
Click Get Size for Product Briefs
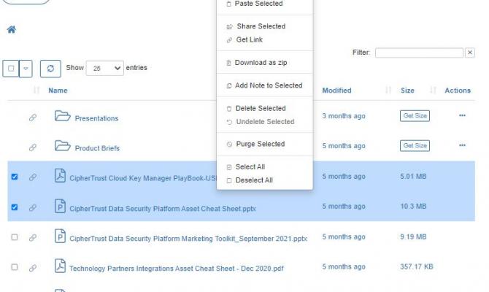coord(414,145)
